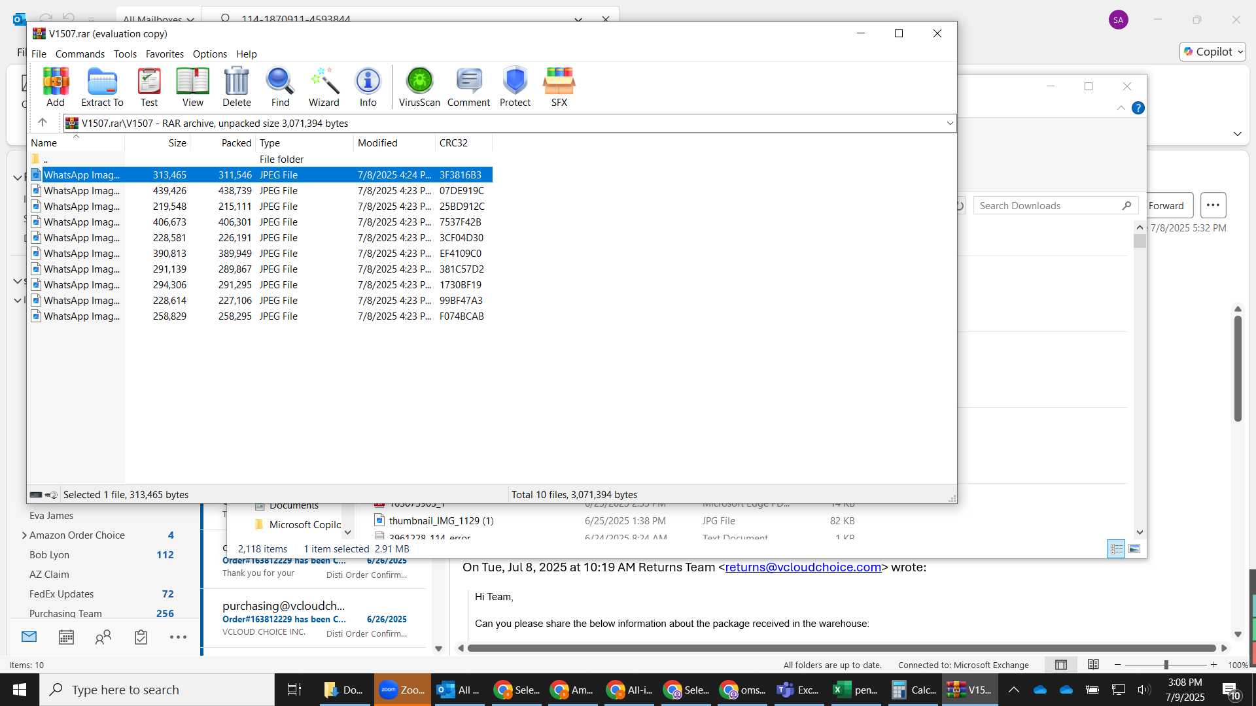Open Outlook Calendar view icon

[x=66, y=637]
